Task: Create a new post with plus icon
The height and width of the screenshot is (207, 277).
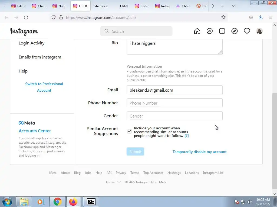Action: pos(222,31)
